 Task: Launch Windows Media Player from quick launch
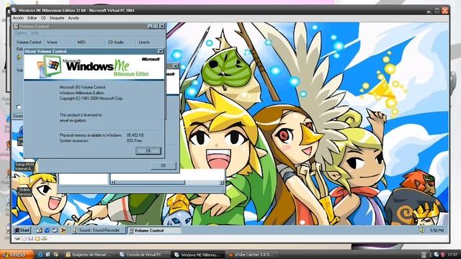[63, 230]
